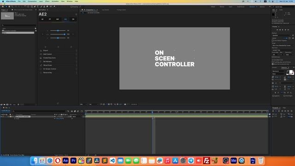
Task: Open the Layer menu
Action: pos(41,1)
